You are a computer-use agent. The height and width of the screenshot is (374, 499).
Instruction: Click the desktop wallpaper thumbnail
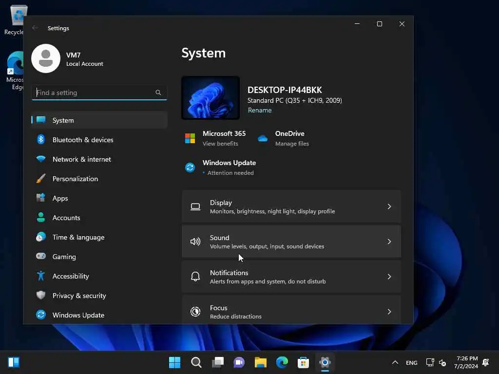click(211, 97)
